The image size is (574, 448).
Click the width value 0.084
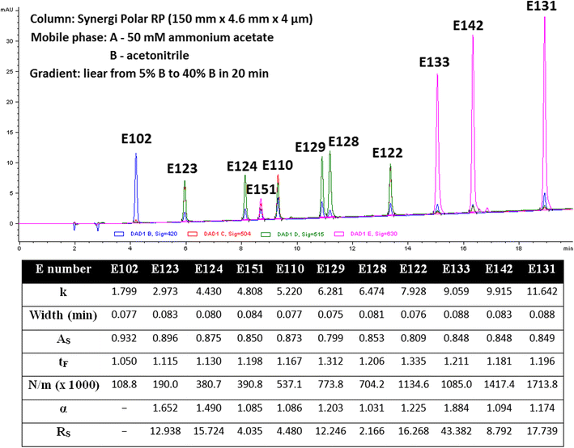click(x=249, y=315)
